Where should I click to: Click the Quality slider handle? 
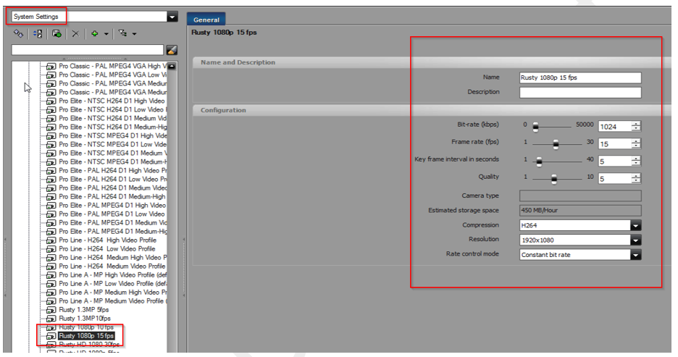click(x=554, y=178)
